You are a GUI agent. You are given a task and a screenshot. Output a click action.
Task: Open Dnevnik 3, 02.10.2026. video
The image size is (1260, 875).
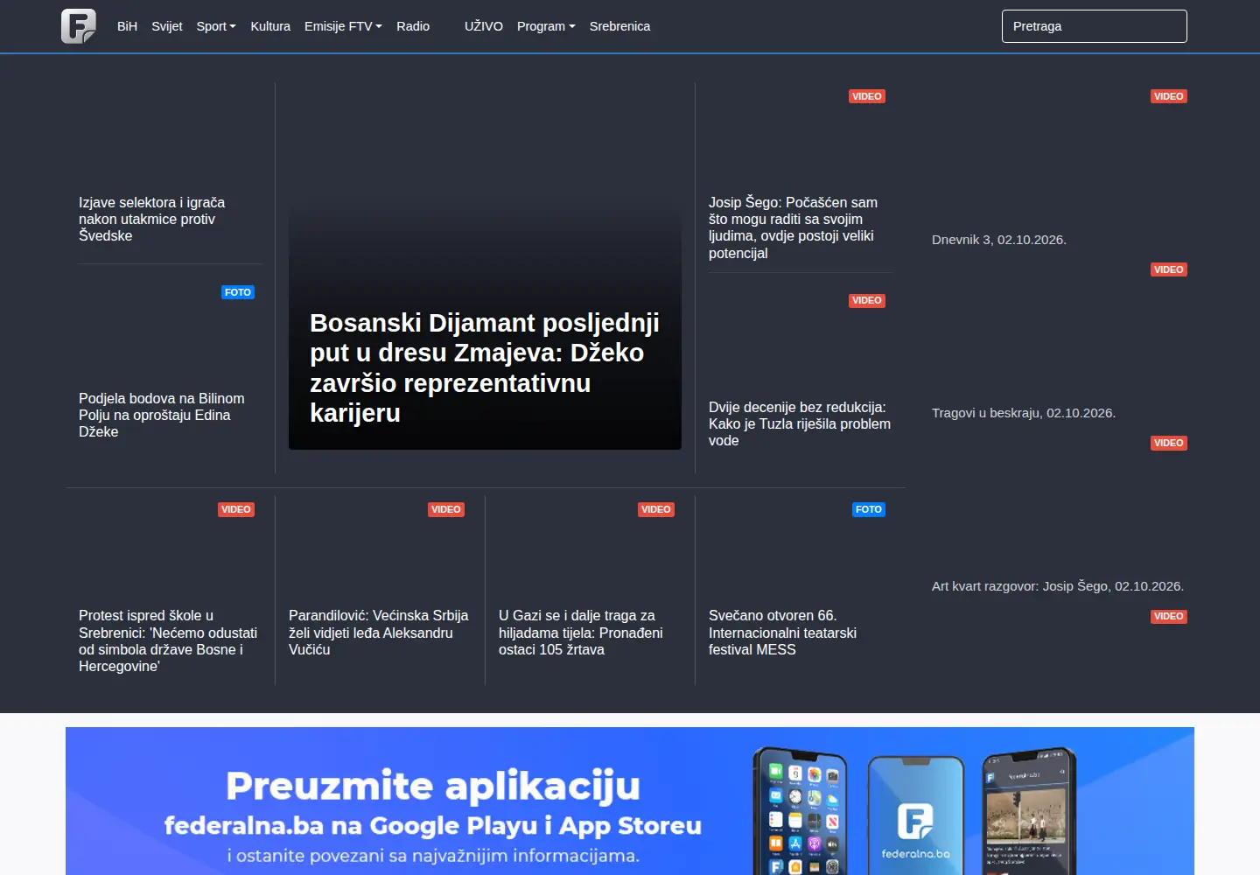999,240
